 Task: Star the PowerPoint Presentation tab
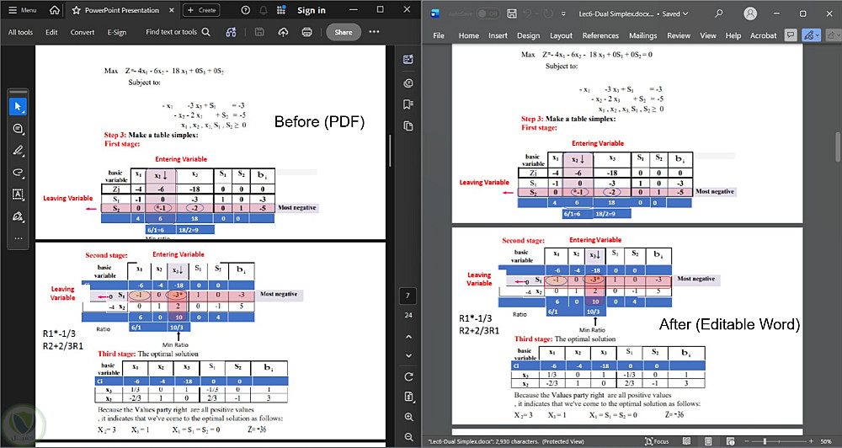pyautogui.click(x=76, y=10)
